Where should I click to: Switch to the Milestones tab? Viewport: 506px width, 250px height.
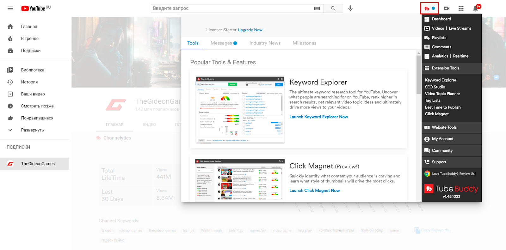coord(304,43)
